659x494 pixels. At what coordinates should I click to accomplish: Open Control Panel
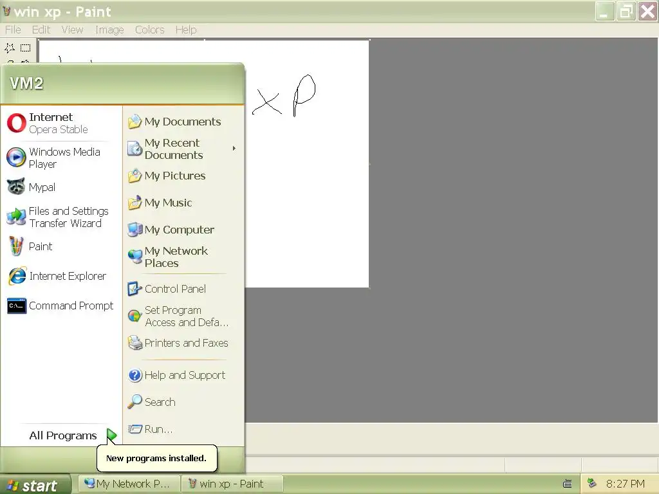183,289
